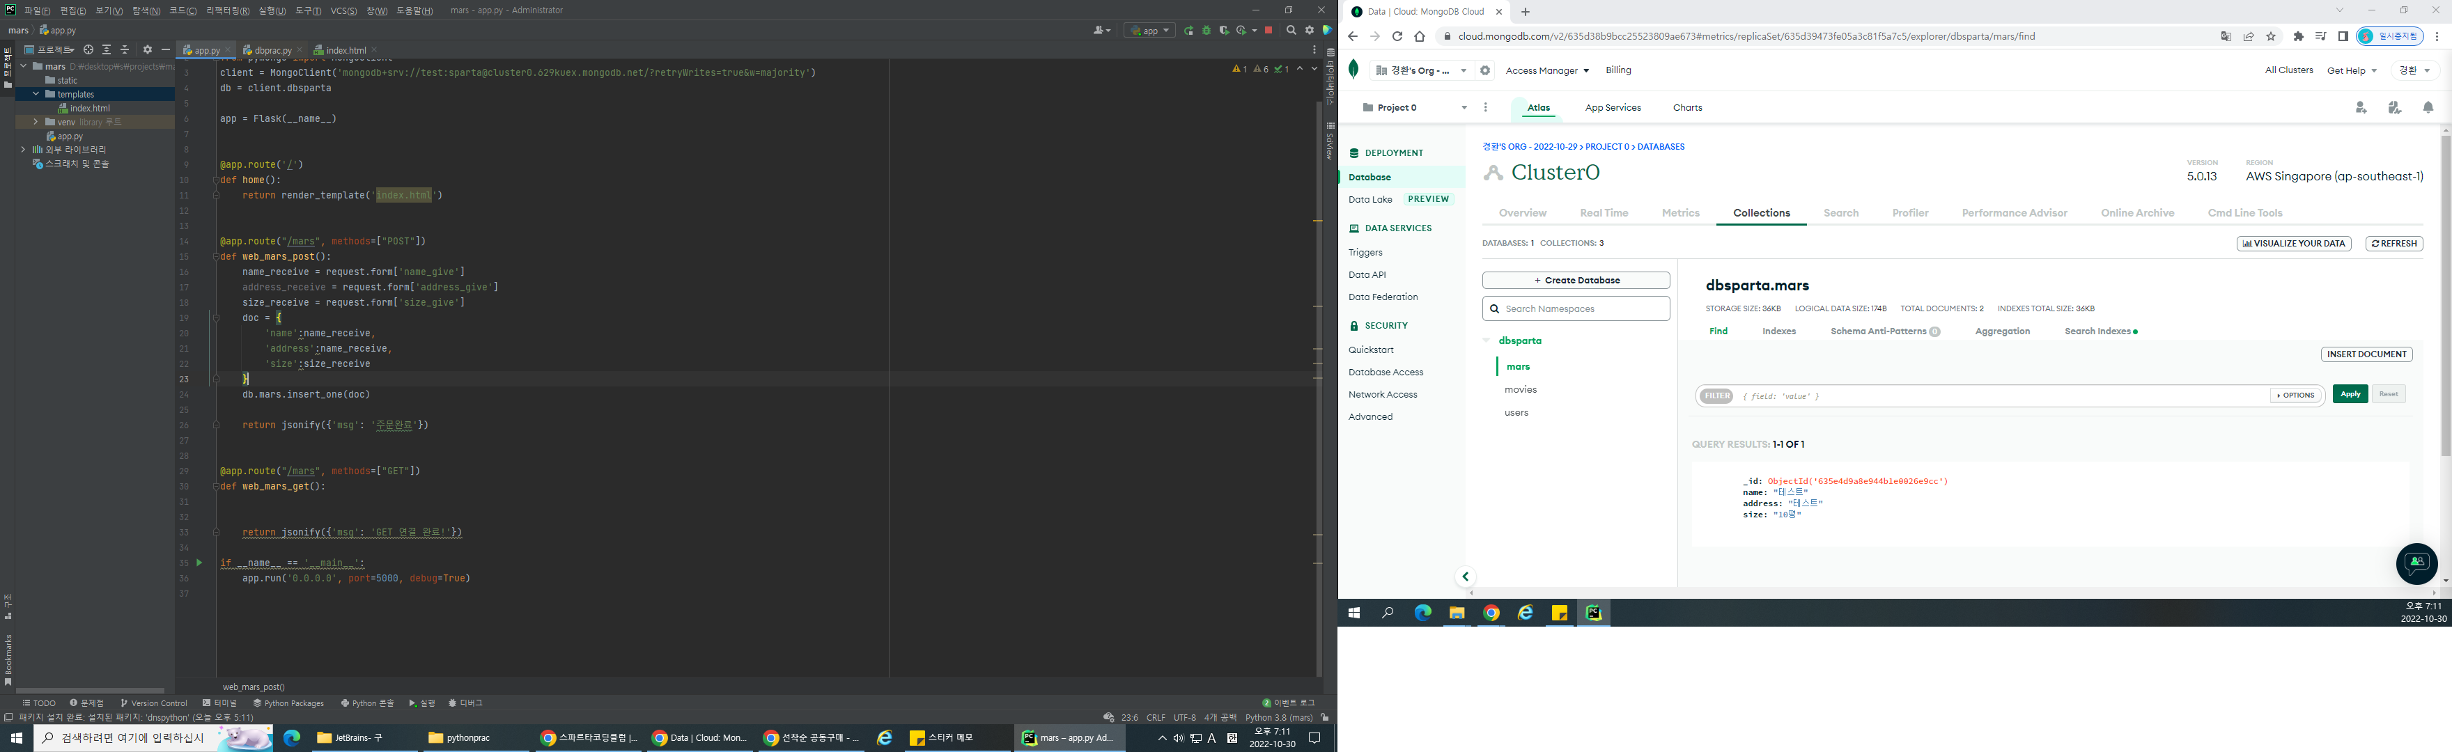Open the Event Log in status bar
This screenshot has height=752, width=2452.
coord(1288,703)
